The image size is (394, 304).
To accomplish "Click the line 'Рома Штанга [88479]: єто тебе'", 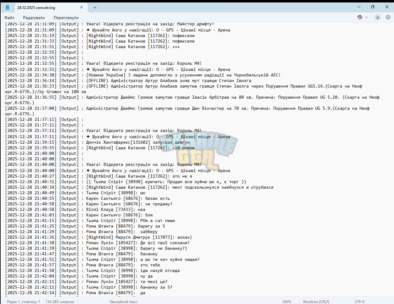I will click(x=82, y=265).
